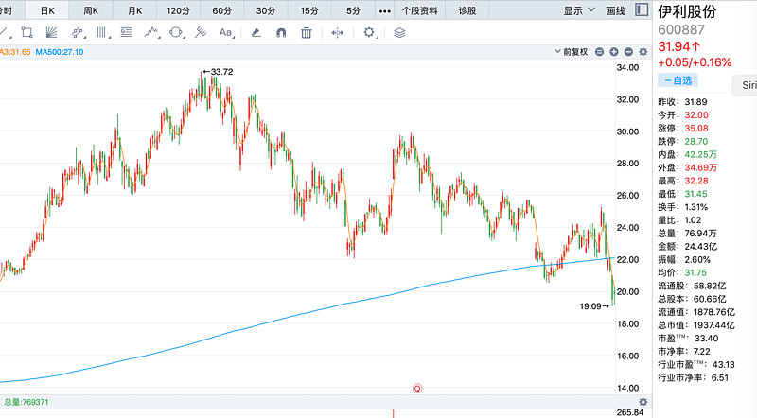Select the rectangle drawing tool
Image resolution: width=757 pixels, height=418 pixels.
pyautogui.click(x=27, y=32)
